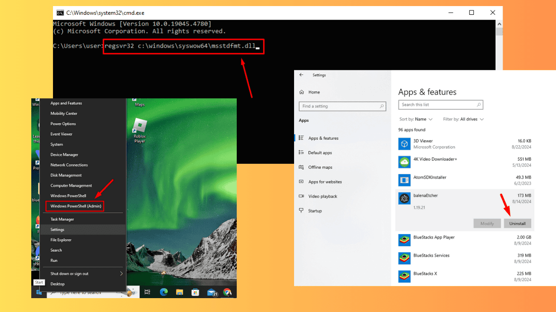
Task: Open Filter by All drives dropdown
Action: click(463, 119)
